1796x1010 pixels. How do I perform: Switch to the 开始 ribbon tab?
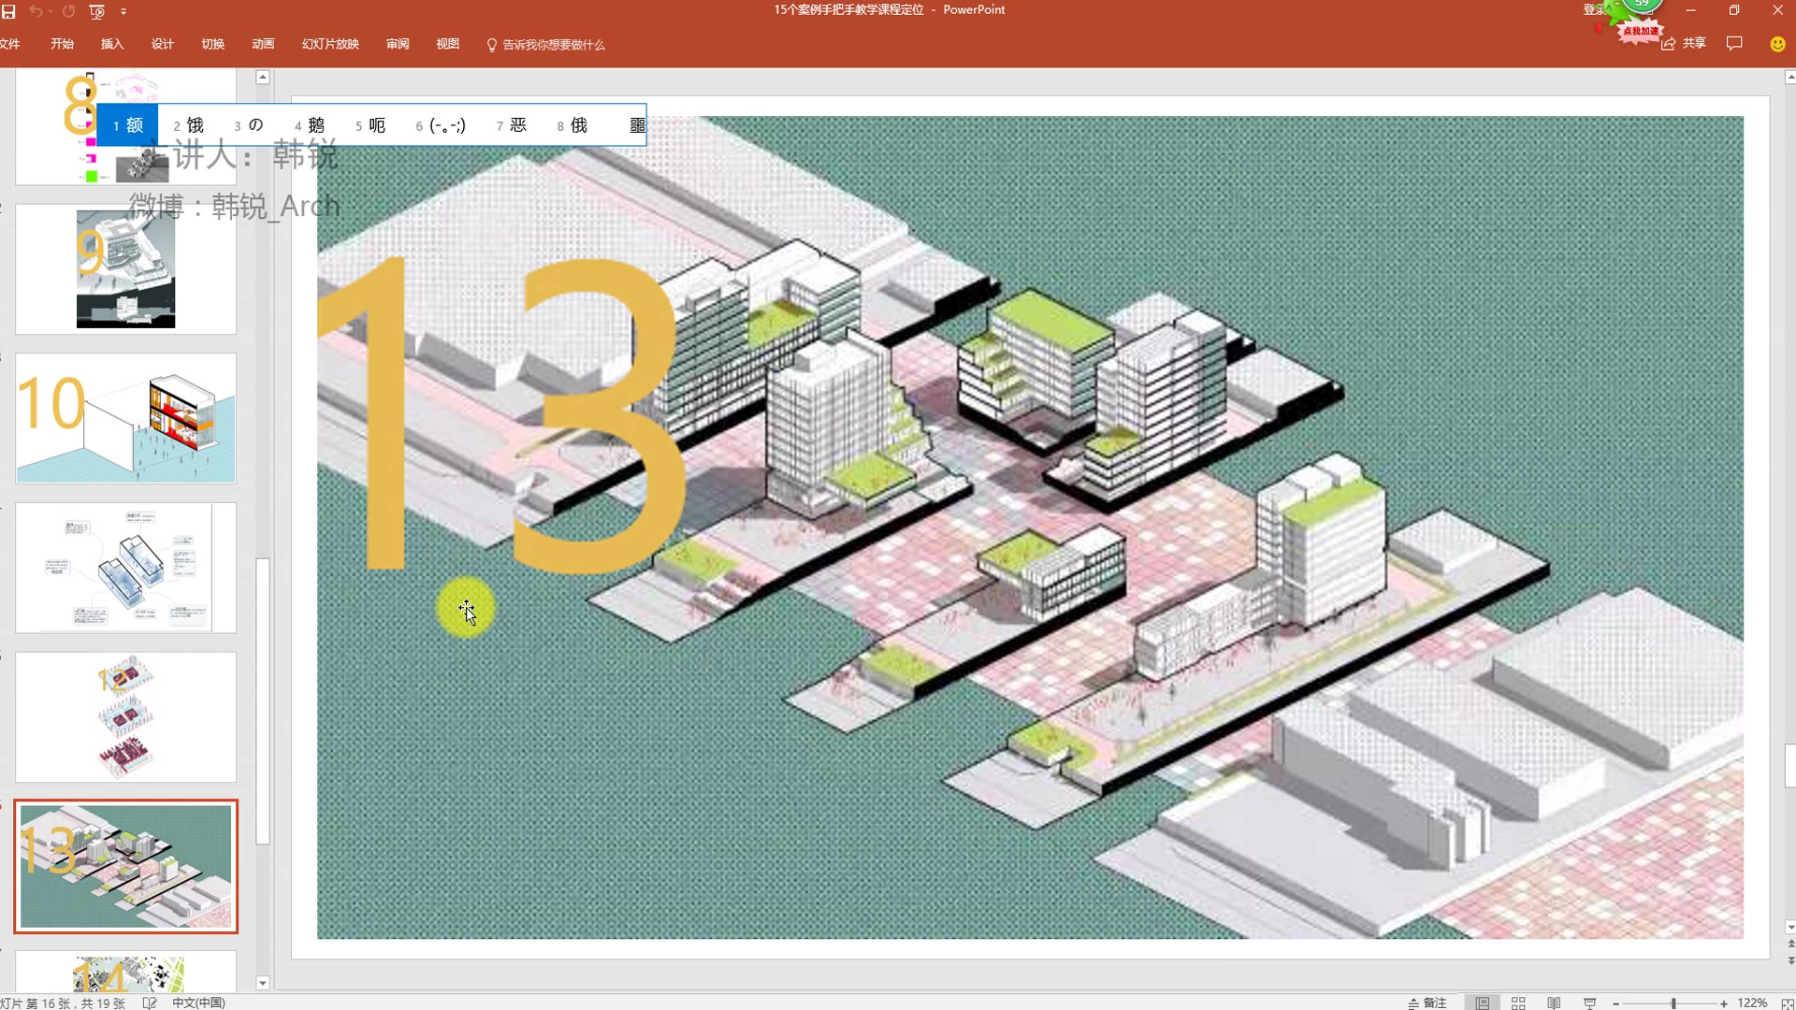pos(62,44)
